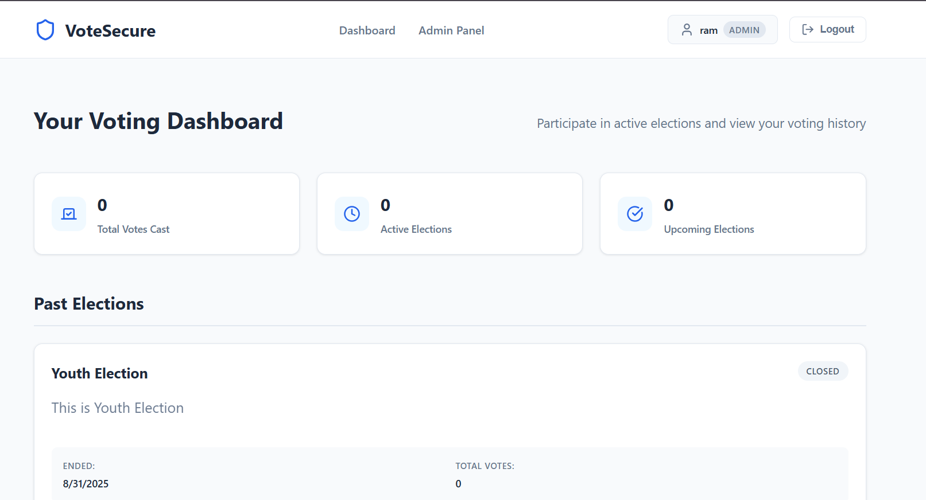Click the Logout button
926x500 pixels.
pyautogui.click(x=827, y=29)
